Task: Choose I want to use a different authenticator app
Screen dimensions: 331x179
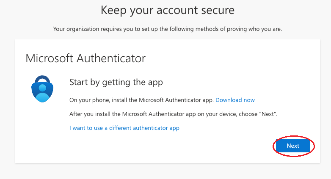Action: point(124,128)
